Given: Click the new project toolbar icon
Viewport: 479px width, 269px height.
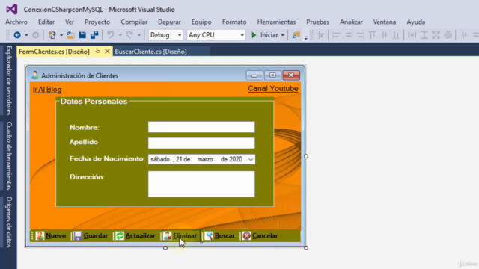Looking at the screenshot, I should coord(52,35).
